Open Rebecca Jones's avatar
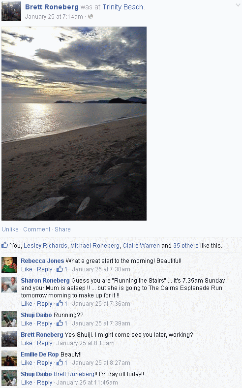Screen dimensions: 242x388 [9, 265]
